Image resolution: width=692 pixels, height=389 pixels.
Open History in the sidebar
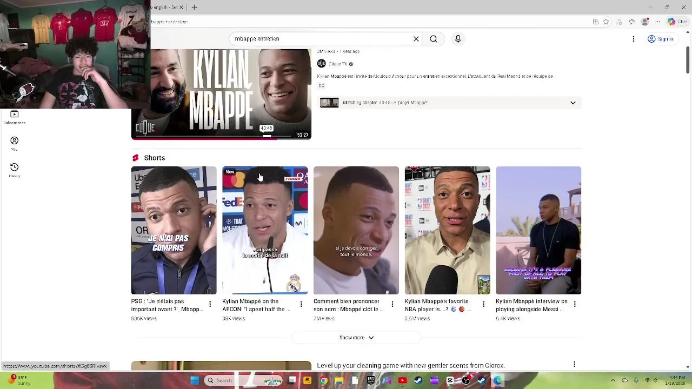pyautogui.click(x=15, y=170)
